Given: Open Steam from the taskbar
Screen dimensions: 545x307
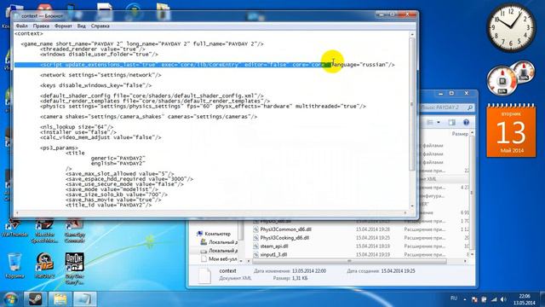Looking at the screenshot, I should click(x=35, y=299).
